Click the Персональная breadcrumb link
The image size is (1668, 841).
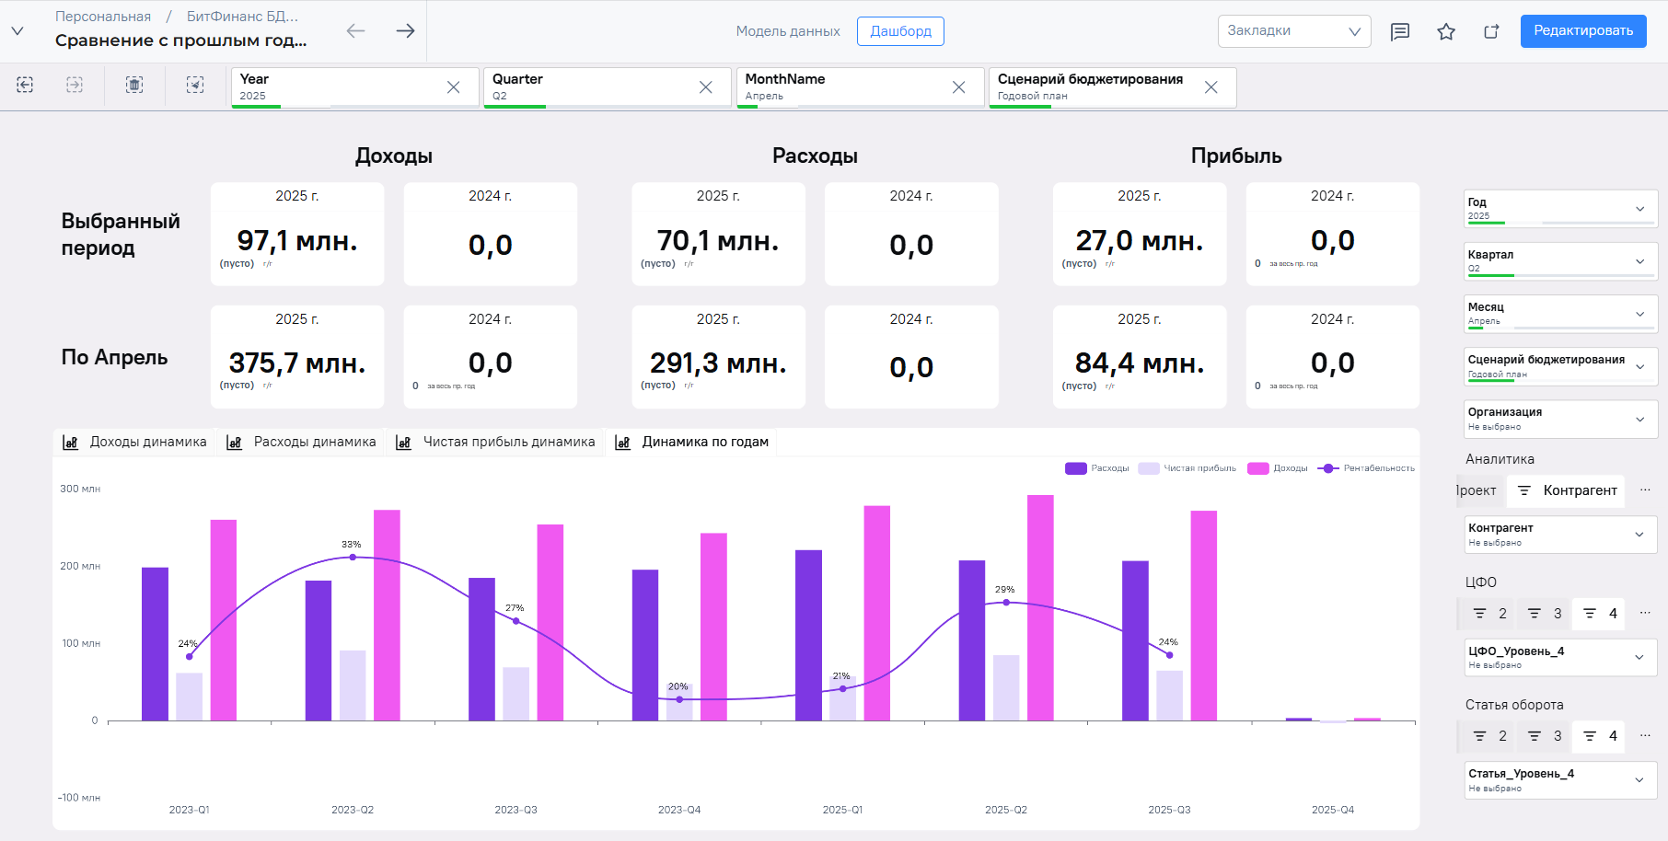click(103, 17)
